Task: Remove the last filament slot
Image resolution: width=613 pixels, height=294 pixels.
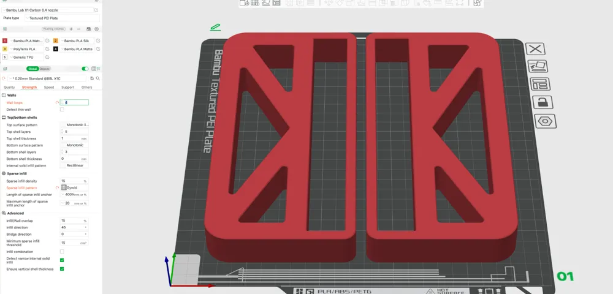Action: [x=78, y=29]
